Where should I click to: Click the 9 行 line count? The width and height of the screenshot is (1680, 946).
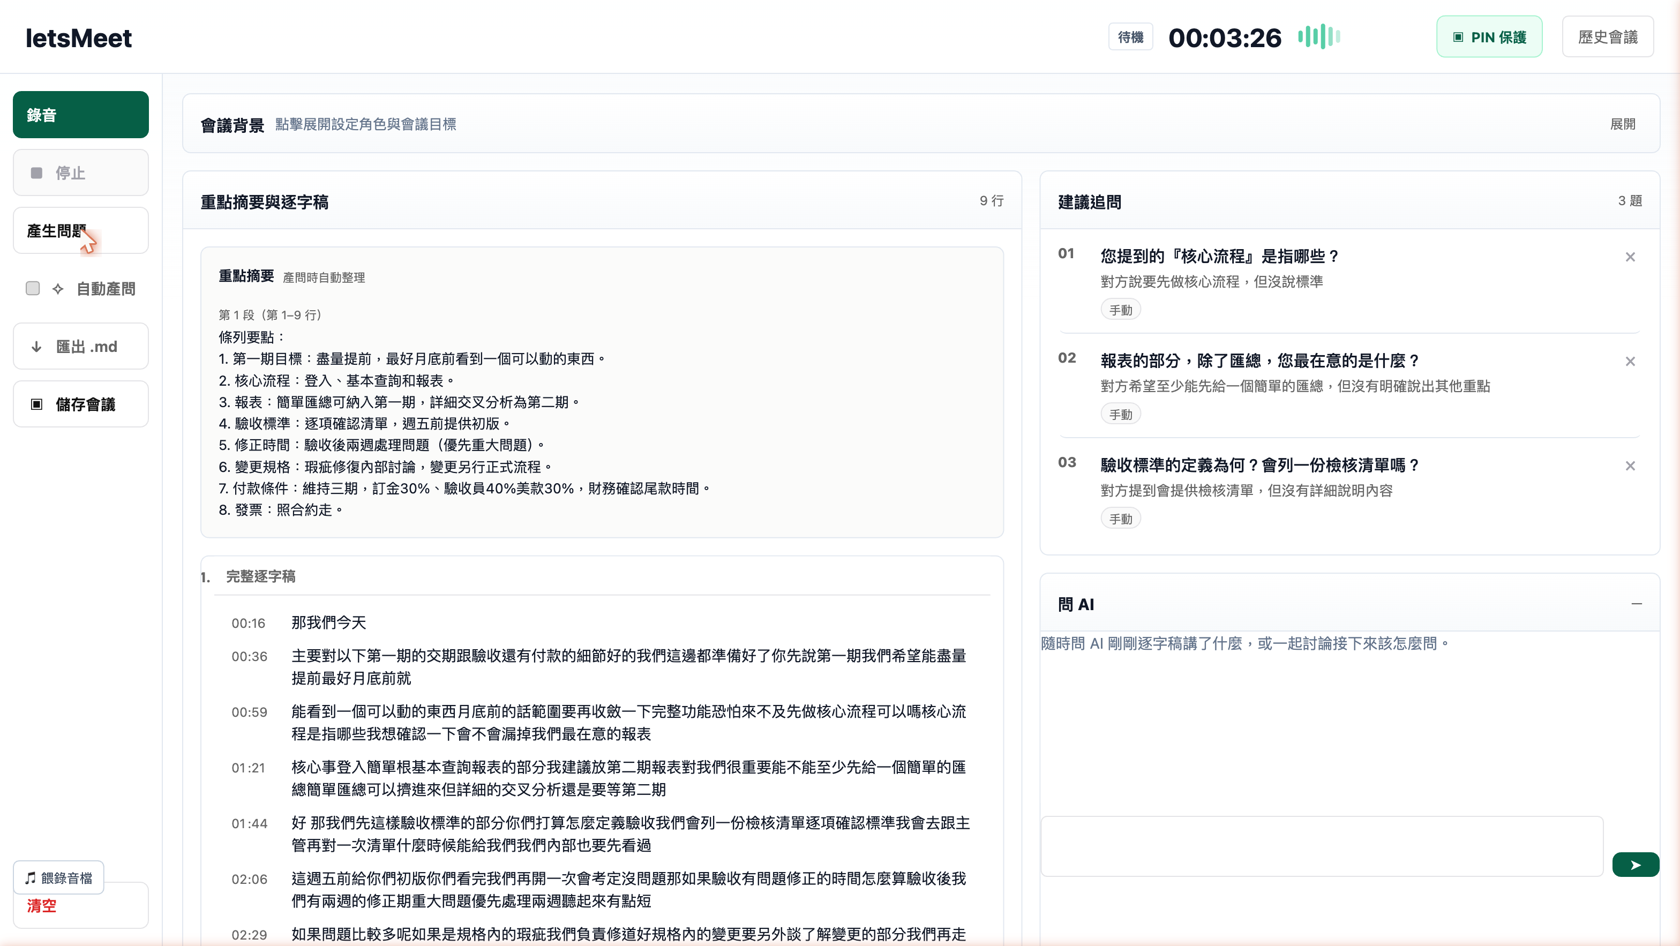pos(991,201)
